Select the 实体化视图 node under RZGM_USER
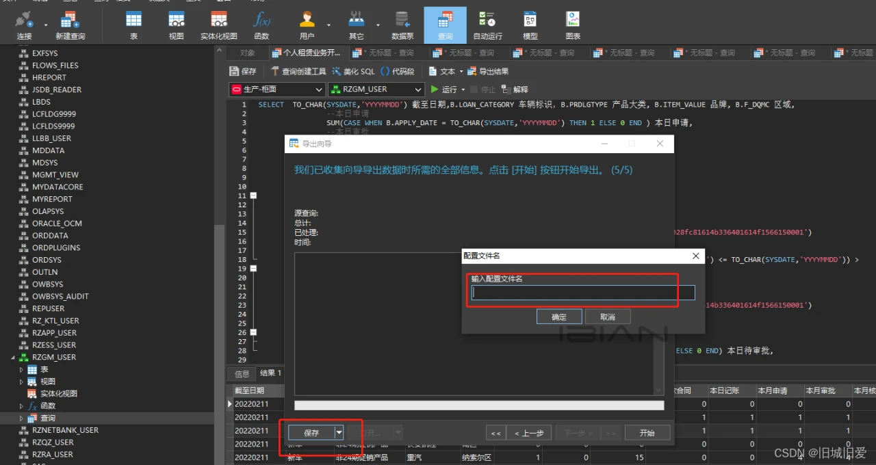This screenshot has height=465, width=876. (59, 393)
